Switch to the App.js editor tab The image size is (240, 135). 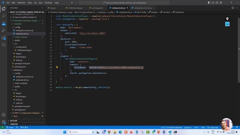(x=53, y=8)
